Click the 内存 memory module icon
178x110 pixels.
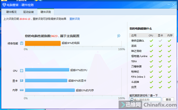(22, 90)
